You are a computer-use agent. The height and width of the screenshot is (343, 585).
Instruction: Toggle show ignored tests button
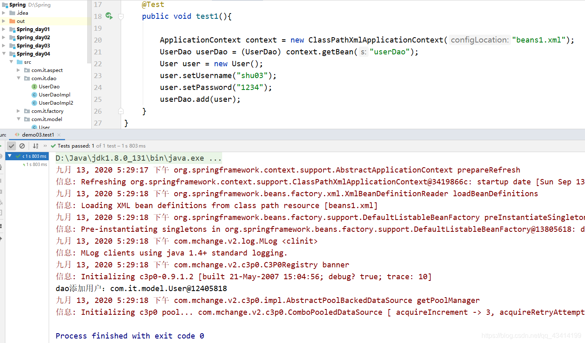click(22, 146)
